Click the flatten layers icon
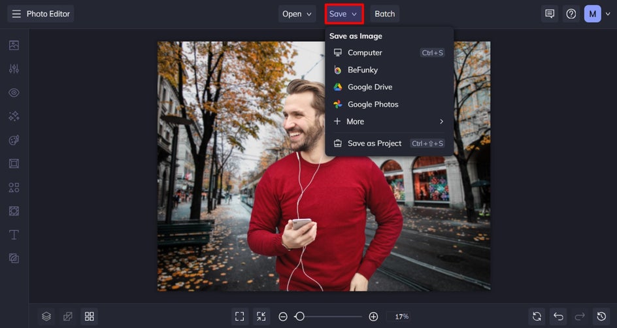This screenshot has width=617, height=328. (68, 316)
